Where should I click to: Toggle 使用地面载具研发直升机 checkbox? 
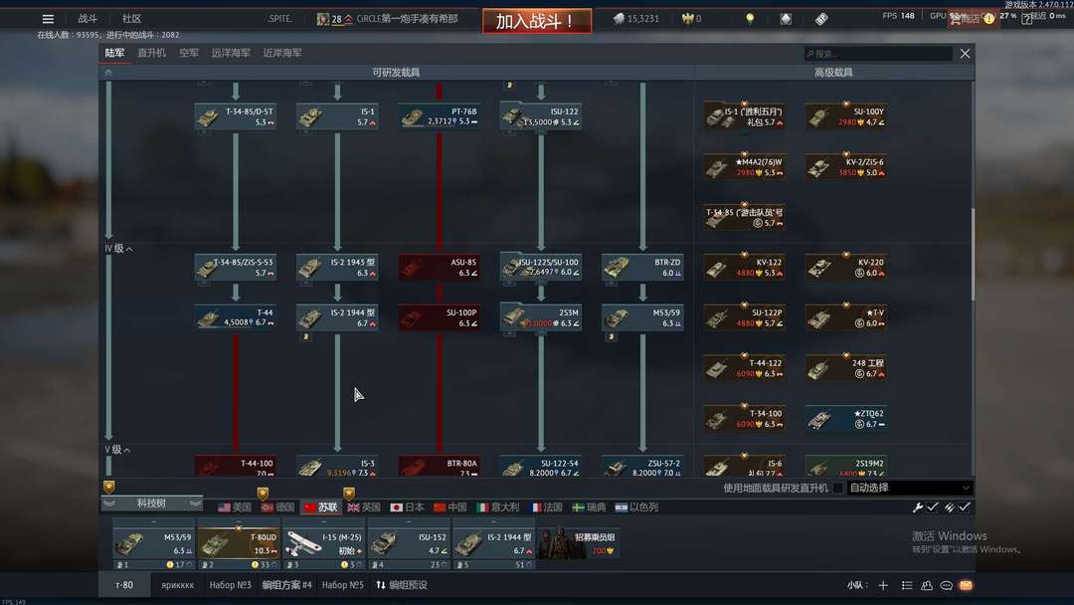(x=837, y=488)
